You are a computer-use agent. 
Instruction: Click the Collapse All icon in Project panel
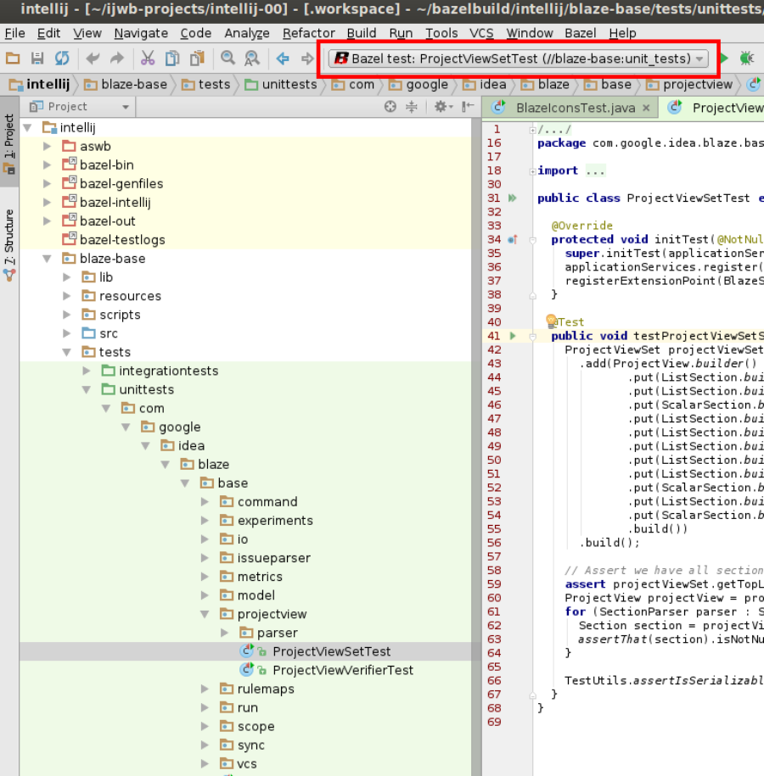click(x=412, y=106)
